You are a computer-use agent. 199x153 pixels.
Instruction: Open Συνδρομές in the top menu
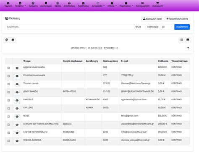[x=46, y=5]
